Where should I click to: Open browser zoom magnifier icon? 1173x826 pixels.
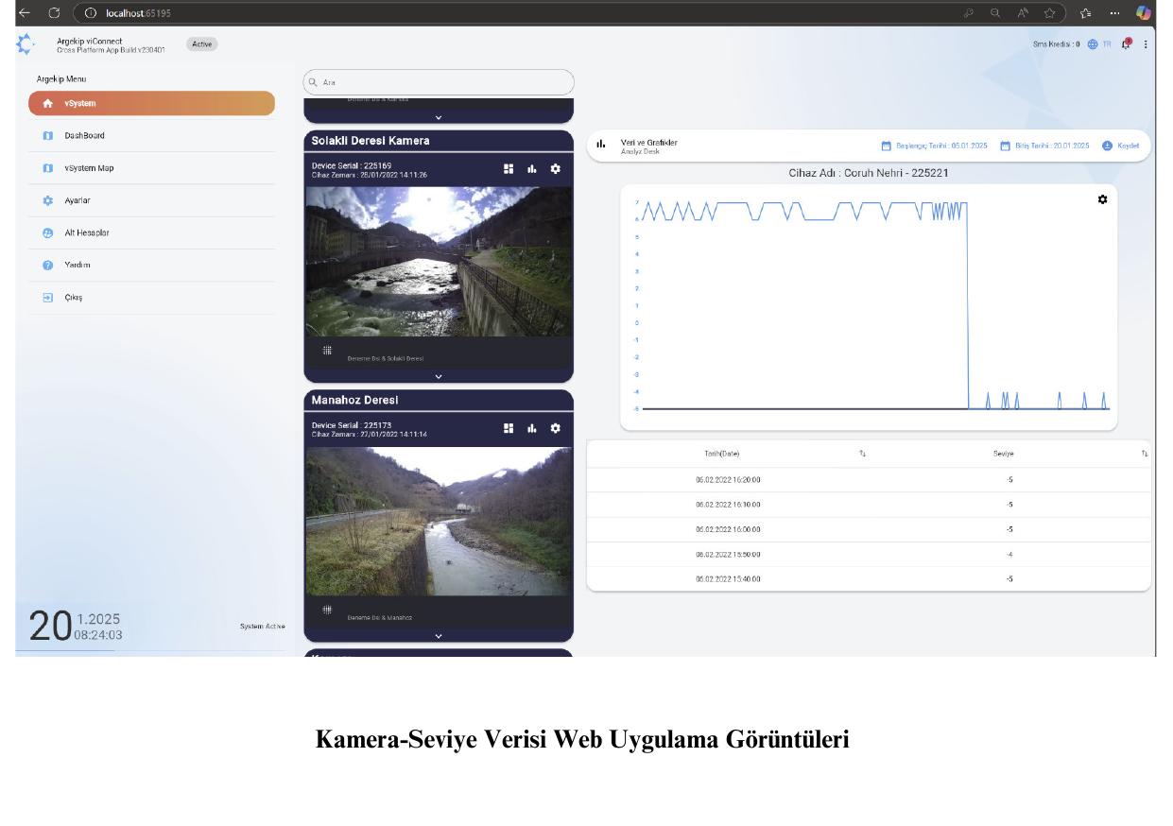[x=995, y=13]
